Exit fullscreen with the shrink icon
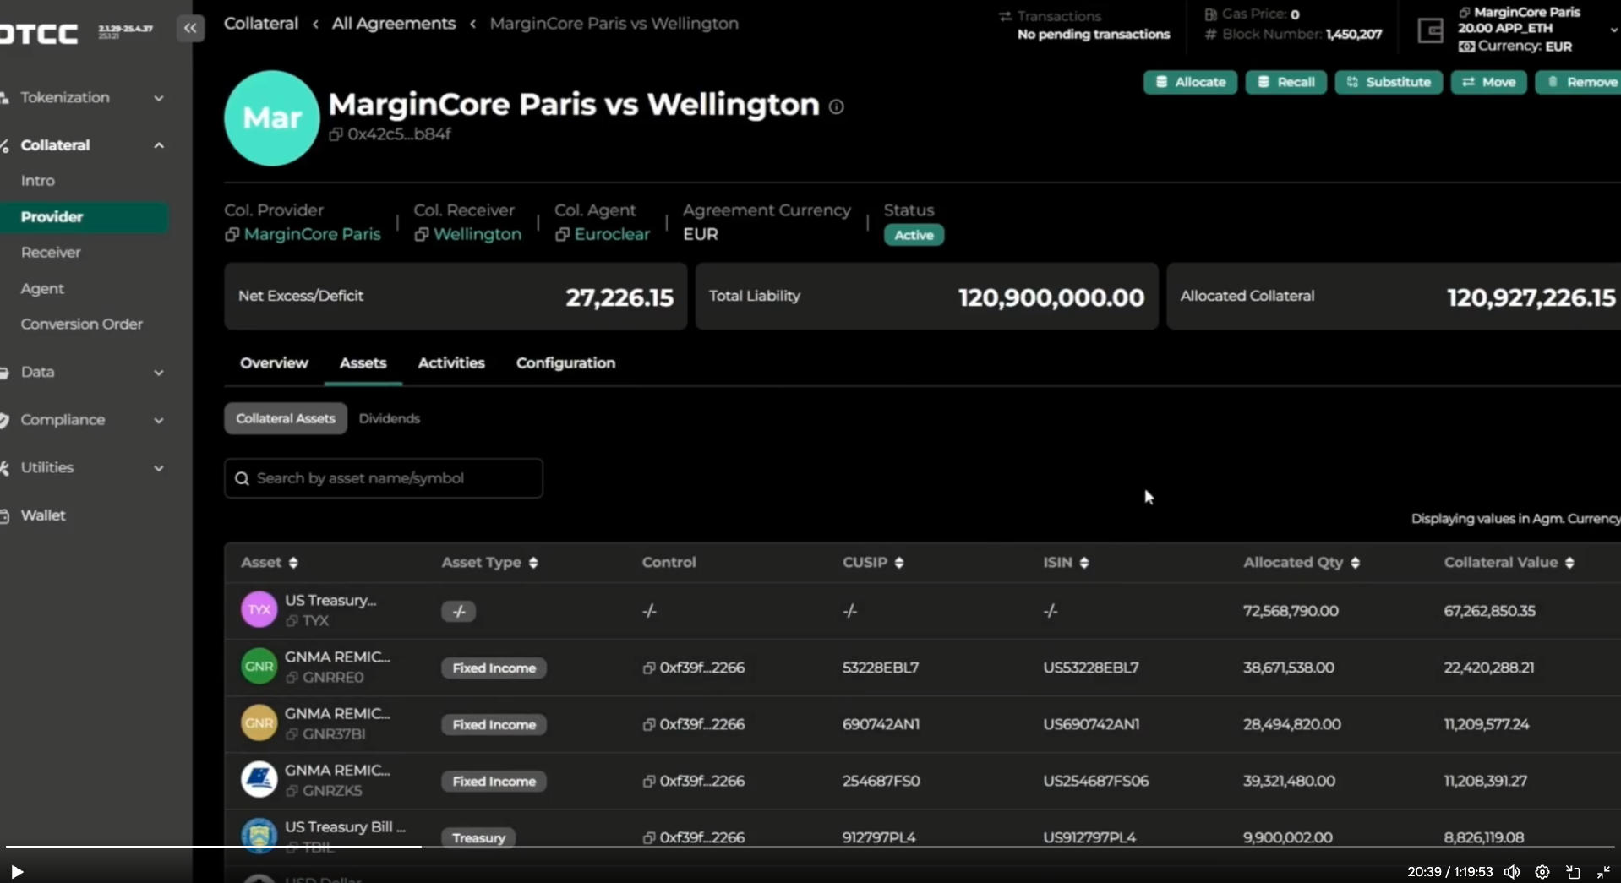 click(1603, 872)
